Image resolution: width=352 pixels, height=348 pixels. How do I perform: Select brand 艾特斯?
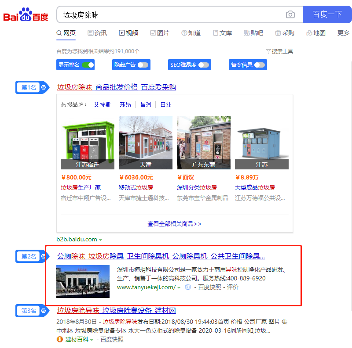point(102,104)
